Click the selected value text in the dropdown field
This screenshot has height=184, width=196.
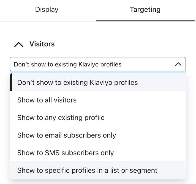click(x=68, y=65)
